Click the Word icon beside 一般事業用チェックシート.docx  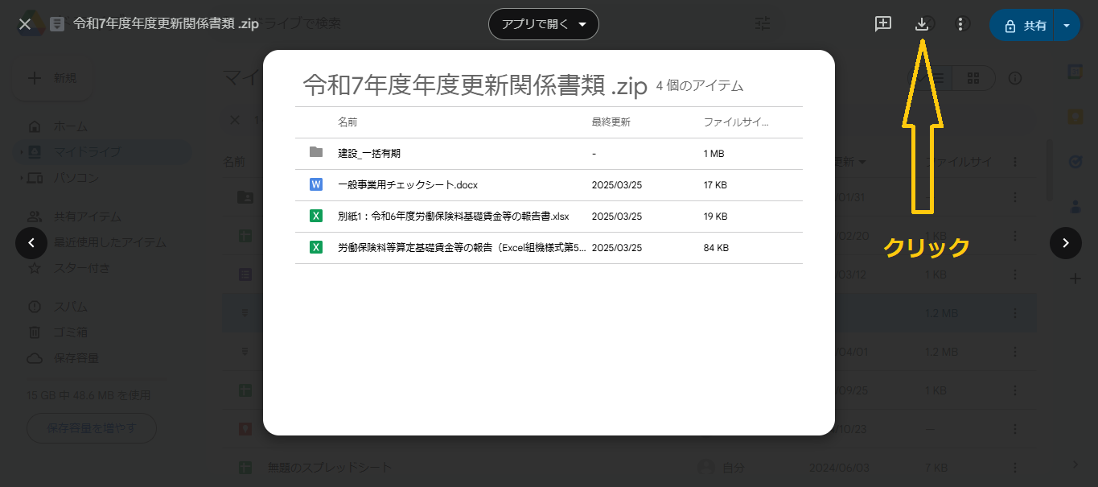tap(316, 184)
